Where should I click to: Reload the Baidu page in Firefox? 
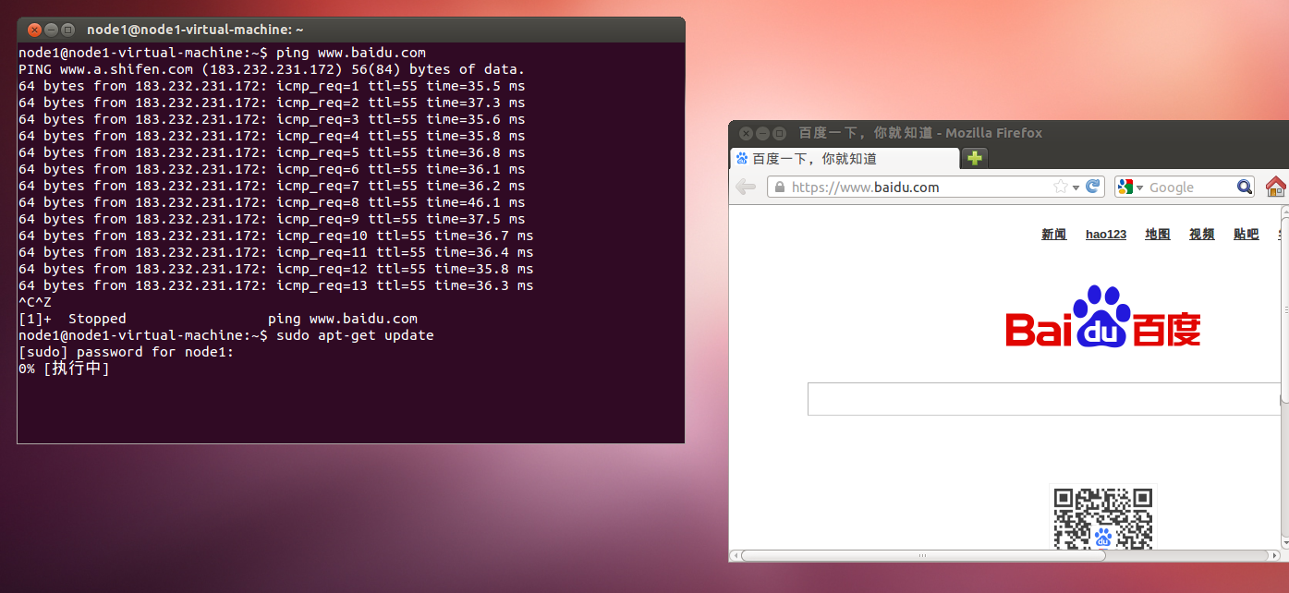1092,187
